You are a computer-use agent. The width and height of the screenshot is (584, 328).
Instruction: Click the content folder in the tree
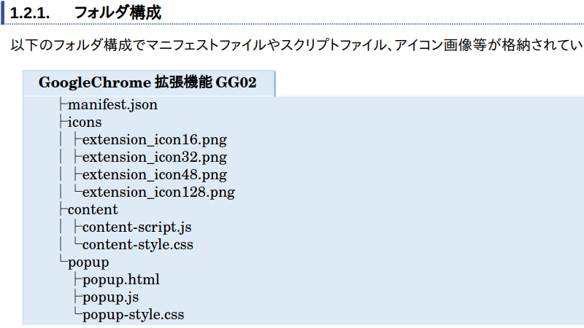click(x=93, y=210)
